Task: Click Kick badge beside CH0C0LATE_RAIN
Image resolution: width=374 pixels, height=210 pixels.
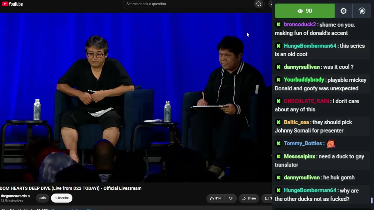Action: pyautogui.click(x=278, y=101)
